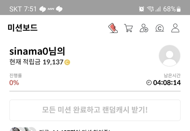This screenshot has height=131, width=190.
Task: Tap the 0% progress rate value
Action: [x=14, y=83]
